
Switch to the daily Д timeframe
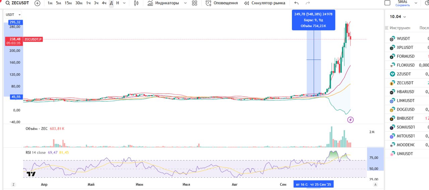click(x=111, y=3)
